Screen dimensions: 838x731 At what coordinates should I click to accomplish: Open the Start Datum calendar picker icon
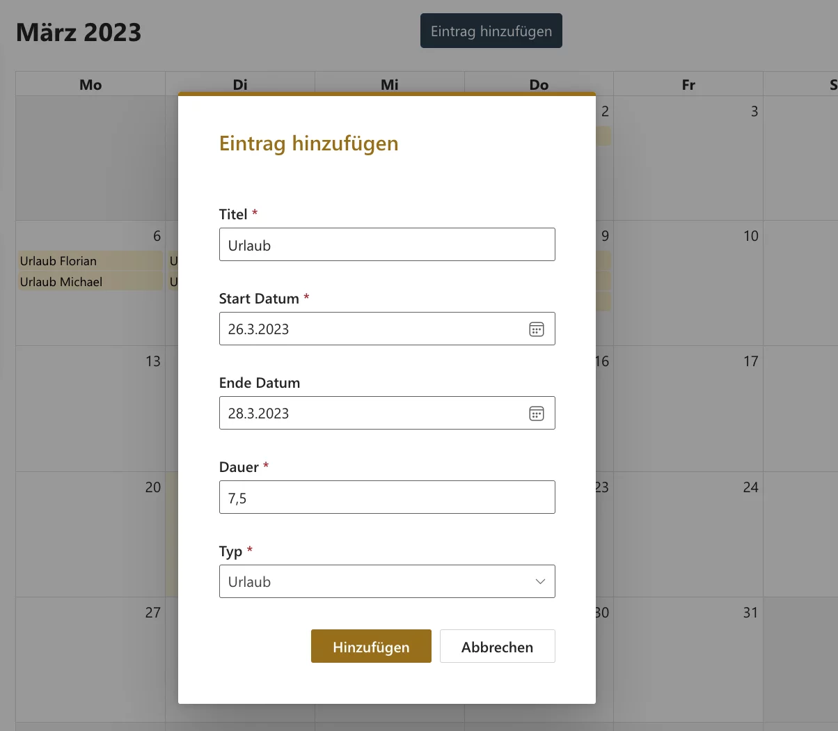pyautogui.click(x=536, y=329)
